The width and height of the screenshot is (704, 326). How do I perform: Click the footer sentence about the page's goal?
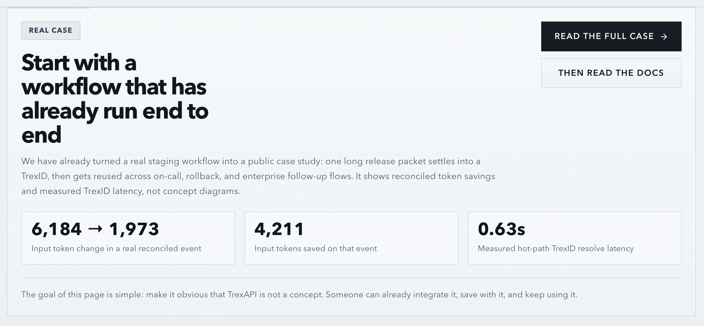click(x=299, y=295)
